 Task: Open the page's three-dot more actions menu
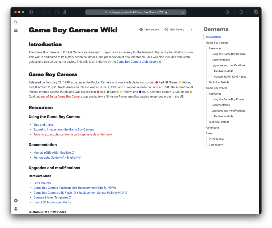[191, 29]
